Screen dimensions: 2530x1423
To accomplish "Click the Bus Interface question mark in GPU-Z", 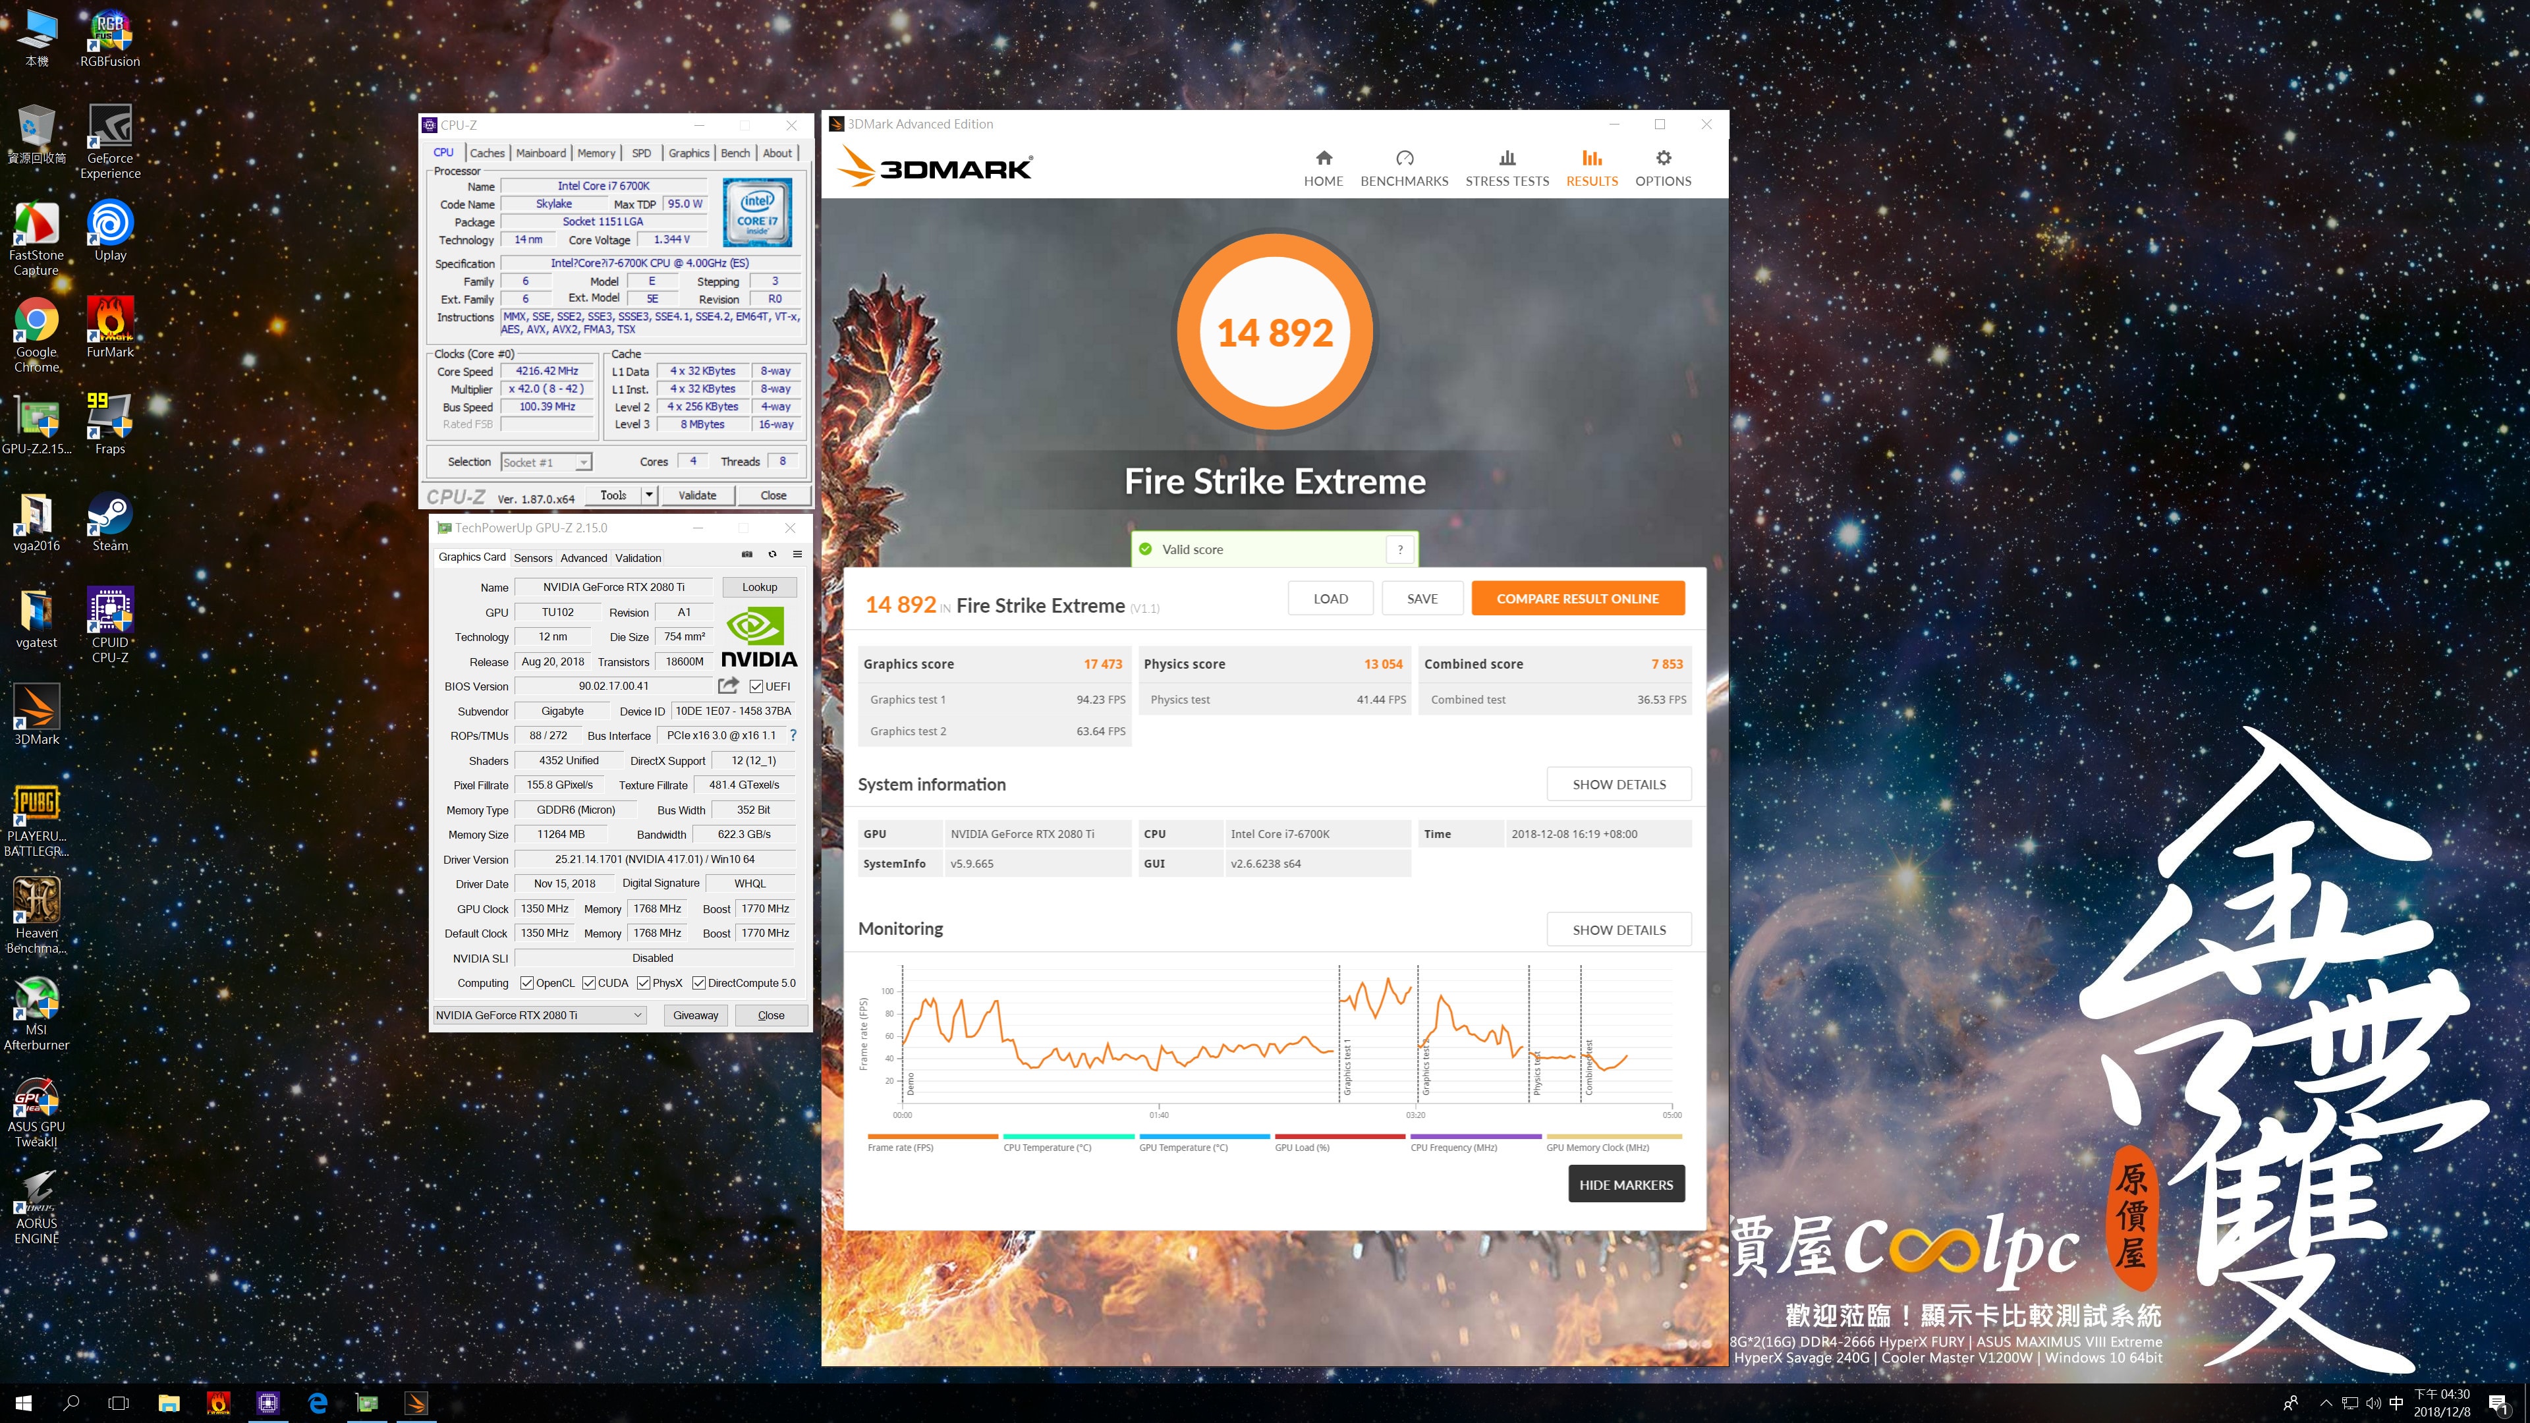I will [793, 736].
